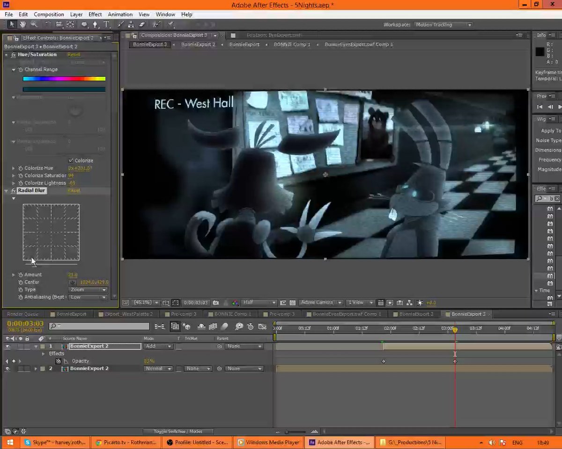The height and width of the screenshot is (449, 562).
Task: Click Reset for Hue/Saturation
Action: [x=74, y=55]
